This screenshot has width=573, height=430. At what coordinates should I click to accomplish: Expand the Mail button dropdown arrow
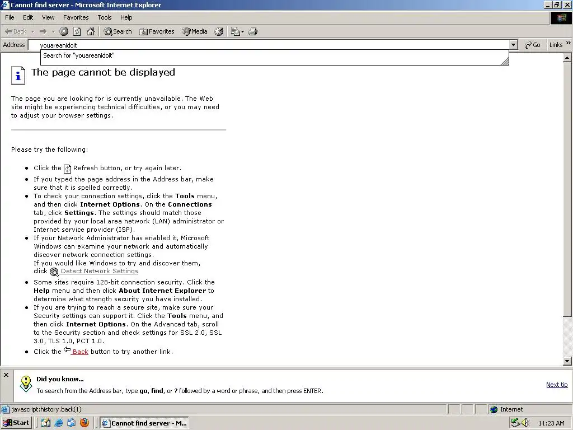(242, 32)
